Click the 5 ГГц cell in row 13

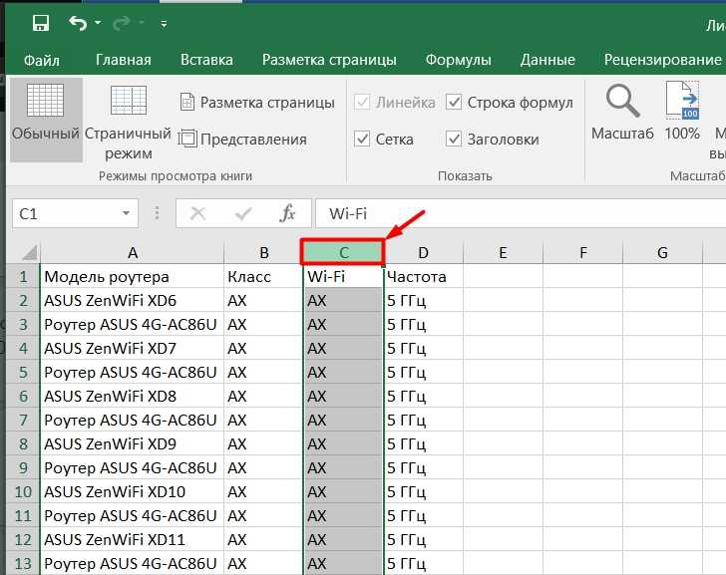coord(424,563)
